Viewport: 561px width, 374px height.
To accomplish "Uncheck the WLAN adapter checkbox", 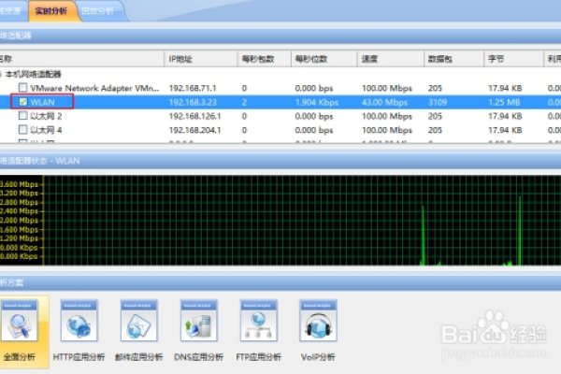I will pos(22,102).
